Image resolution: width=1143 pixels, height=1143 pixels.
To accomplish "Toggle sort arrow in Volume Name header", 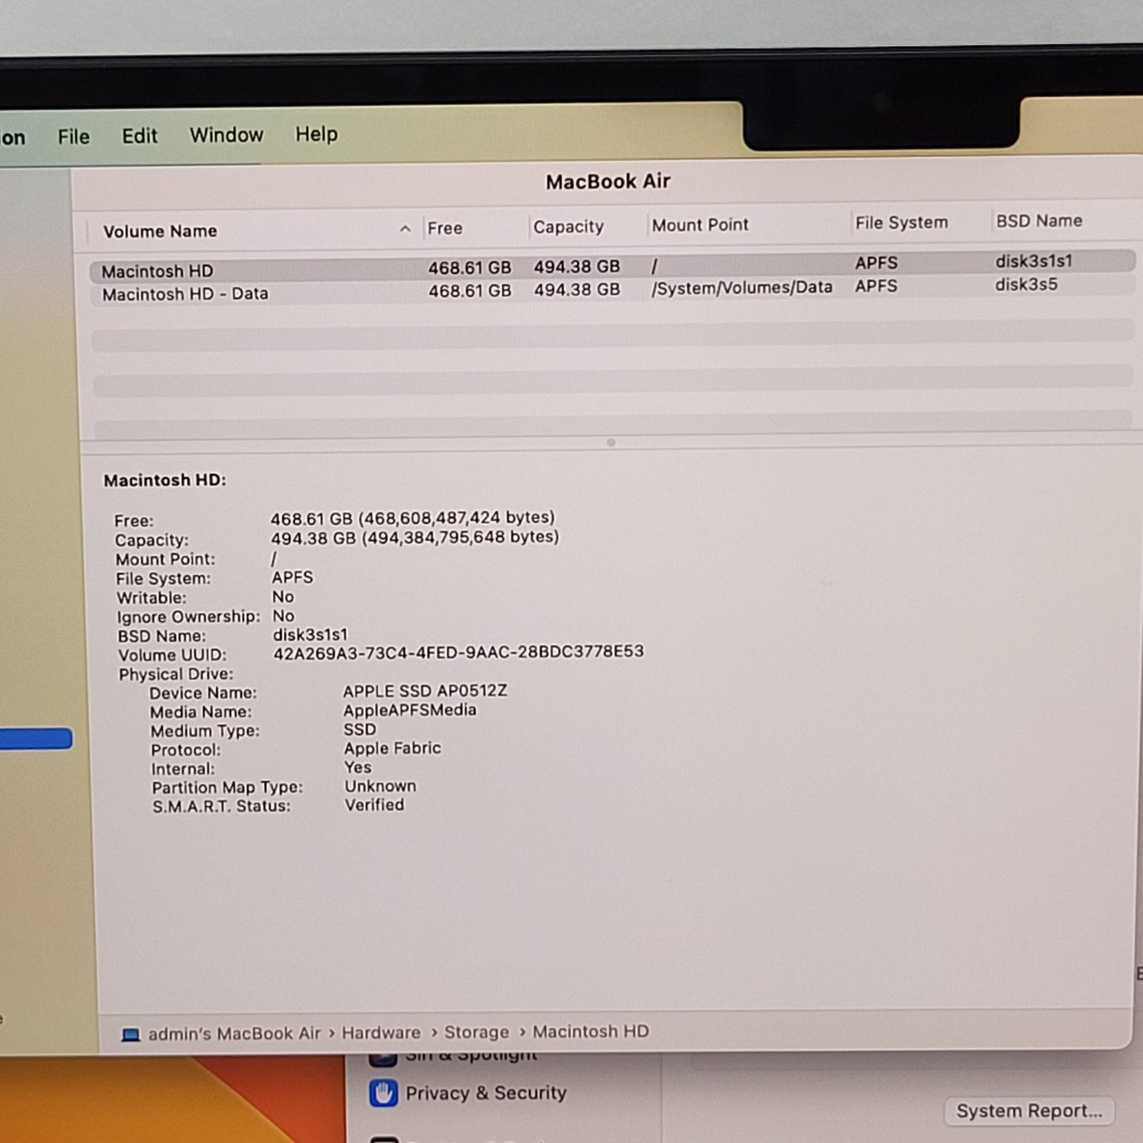I will click(405, 229).
